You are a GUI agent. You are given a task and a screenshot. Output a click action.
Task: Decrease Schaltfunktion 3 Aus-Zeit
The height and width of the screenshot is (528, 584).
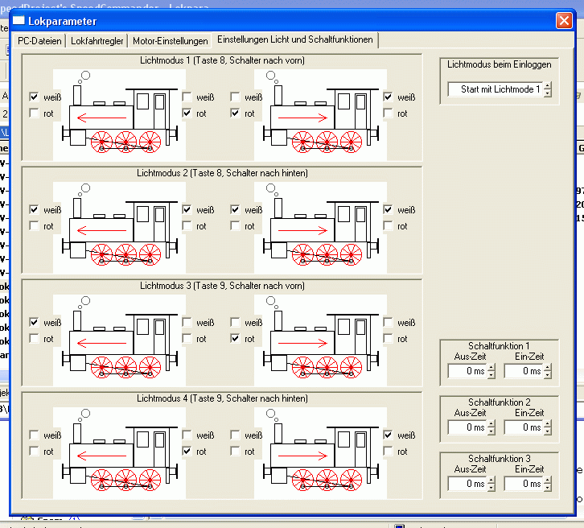coord(491,488)
